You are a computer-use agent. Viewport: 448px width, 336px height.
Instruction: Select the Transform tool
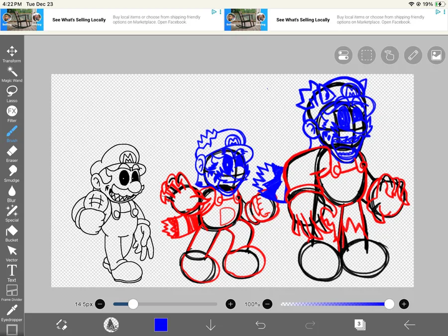point(12,54)
